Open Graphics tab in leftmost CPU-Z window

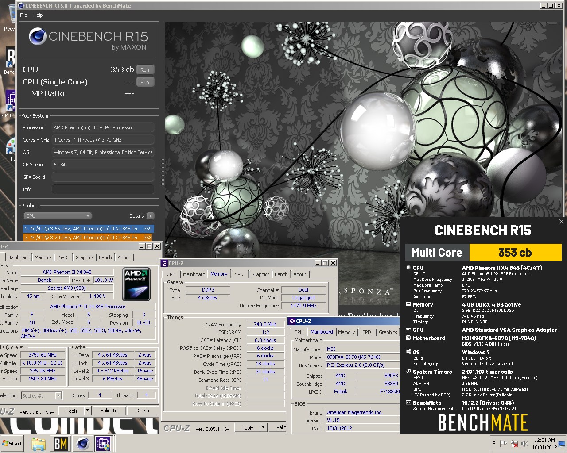click(84, 257)
